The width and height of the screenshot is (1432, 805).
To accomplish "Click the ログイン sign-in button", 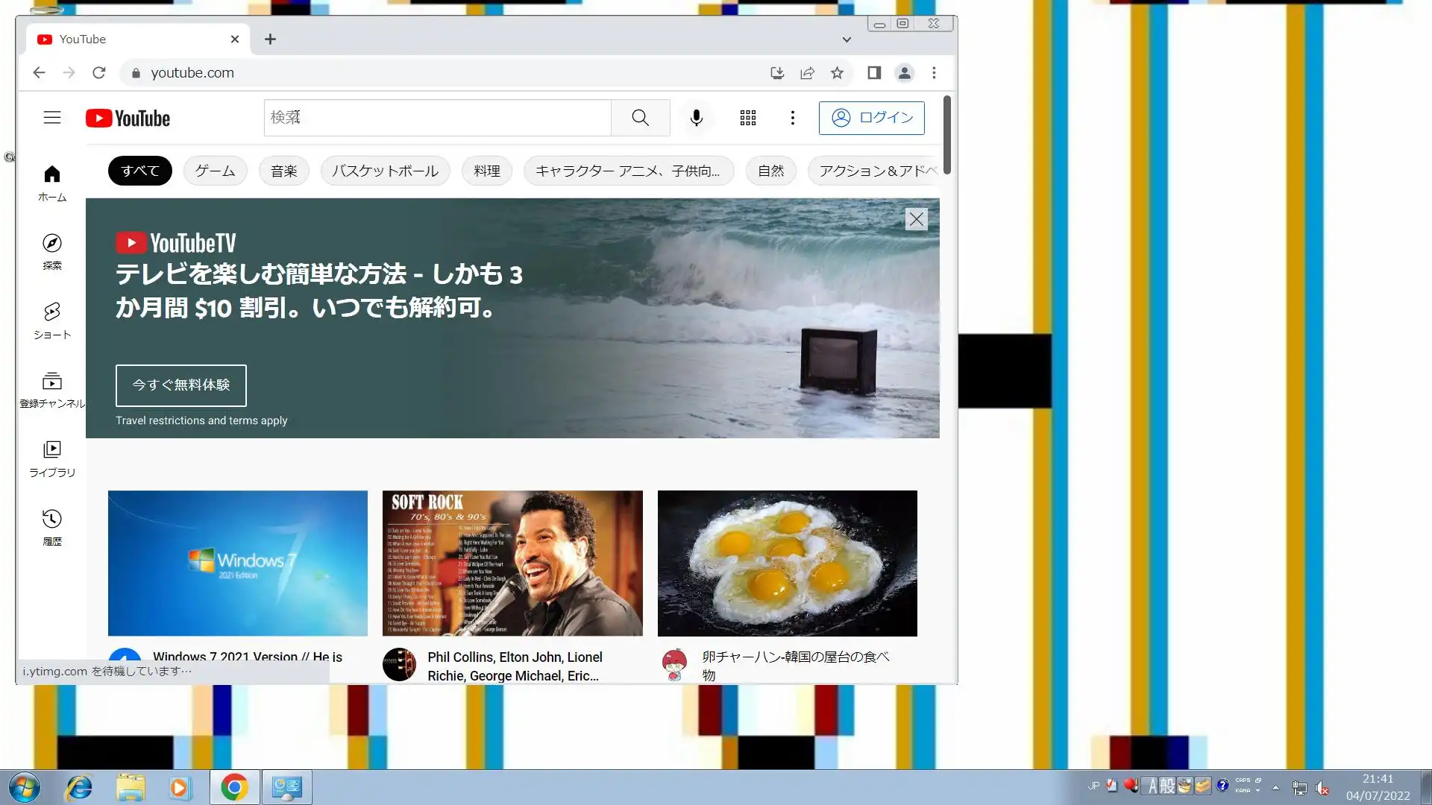I will tap(871, 118).
